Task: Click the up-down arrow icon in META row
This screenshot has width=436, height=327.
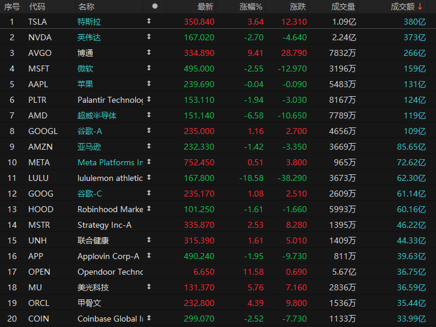Action: pos(149,162)
